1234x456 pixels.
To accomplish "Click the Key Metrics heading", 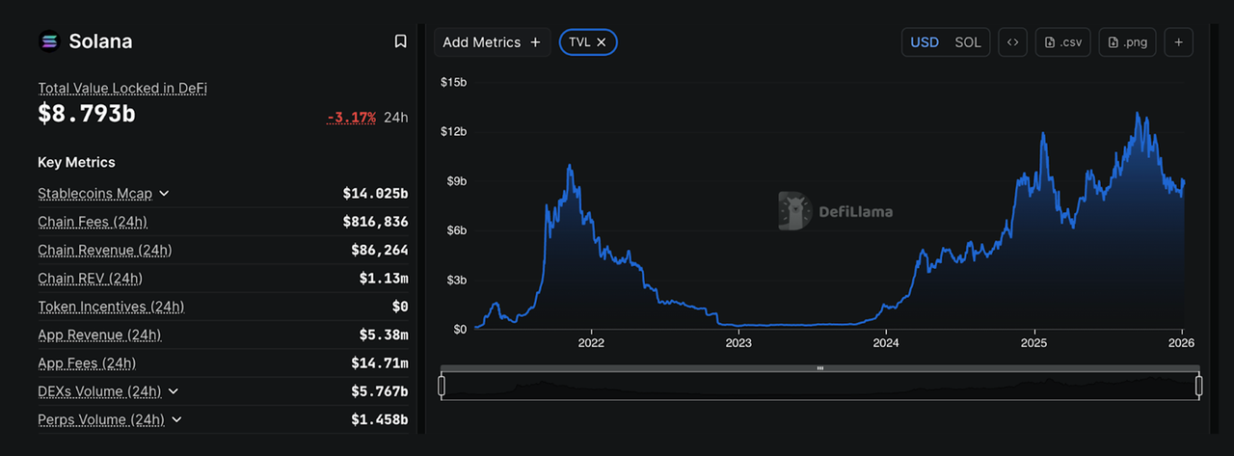I will (76, 162).
